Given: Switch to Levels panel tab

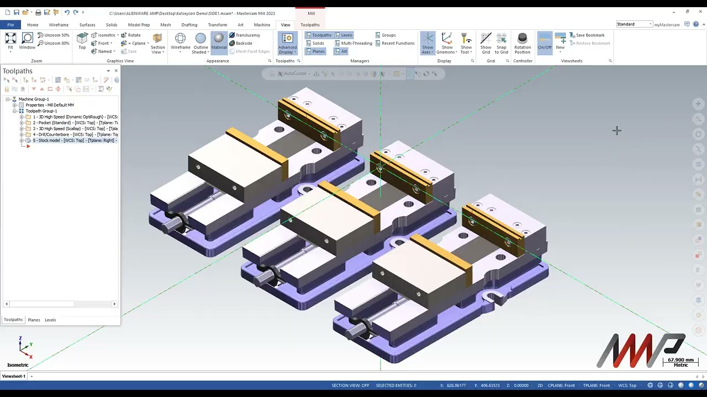Looking at the screenshot, I should (50, 320).
